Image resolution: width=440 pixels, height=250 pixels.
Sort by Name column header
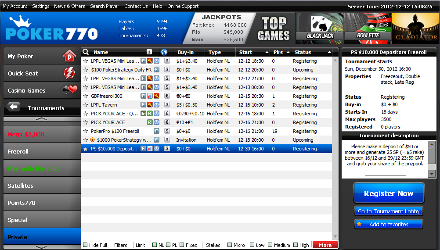pyautogui.click(x=101, y=52)
